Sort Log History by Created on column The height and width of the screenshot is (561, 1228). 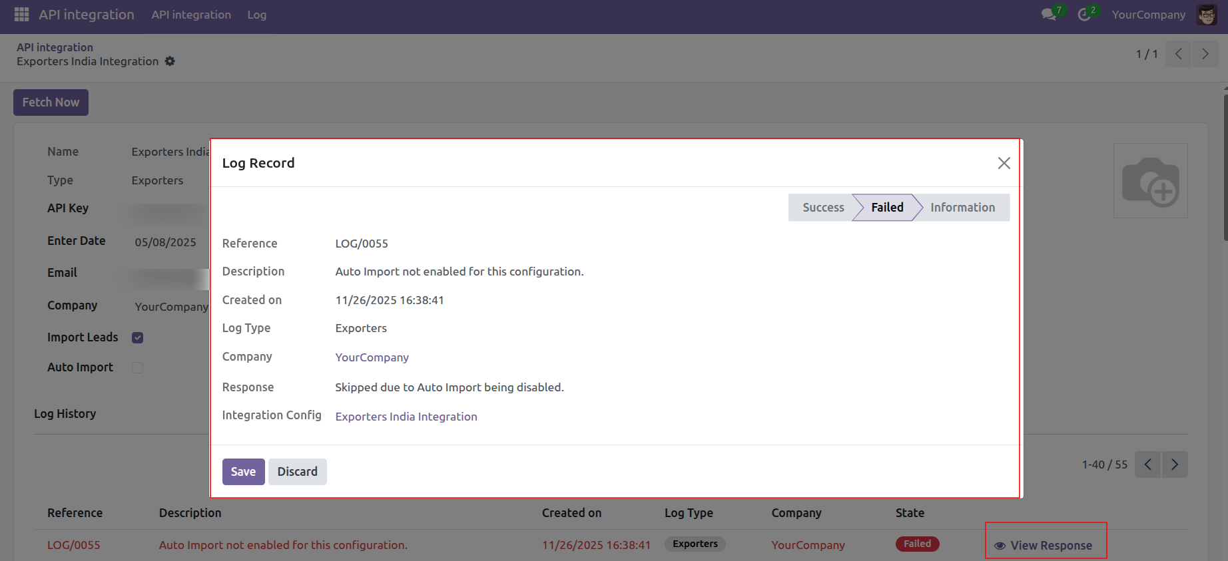(x=571, y=513)
